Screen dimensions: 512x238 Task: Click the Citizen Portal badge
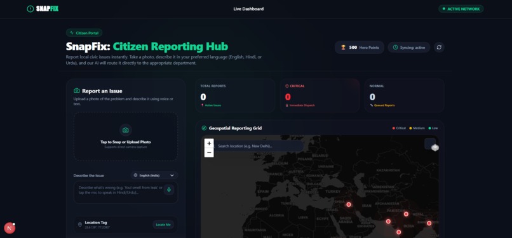(84, 33)
